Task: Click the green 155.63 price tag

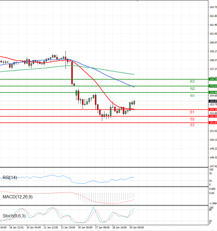Action: point(213,86)
